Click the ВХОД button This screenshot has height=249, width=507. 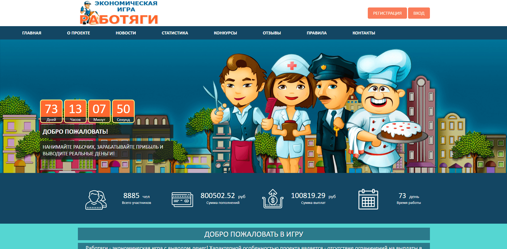click(x=418, y=13)
